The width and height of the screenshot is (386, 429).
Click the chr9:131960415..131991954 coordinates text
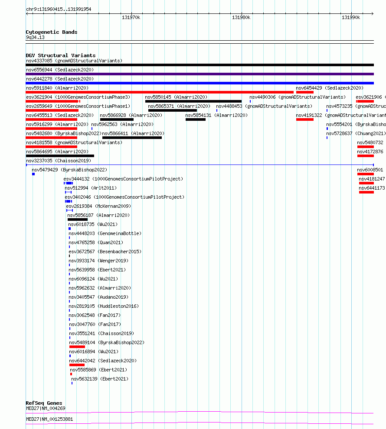point(59,9)
